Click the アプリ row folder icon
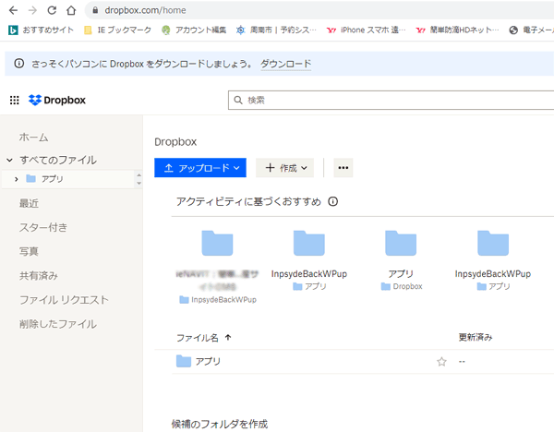Screen dimensions: 554x432 184,361
